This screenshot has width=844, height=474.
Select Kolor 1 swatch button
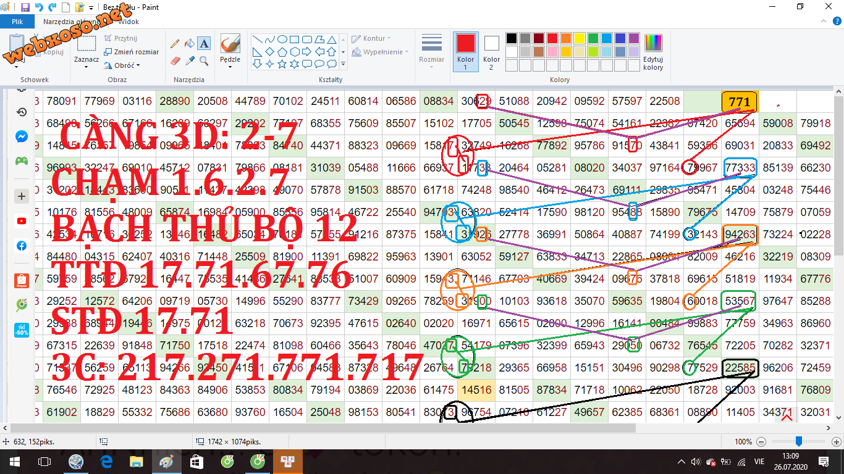click(x=466, y=51)
